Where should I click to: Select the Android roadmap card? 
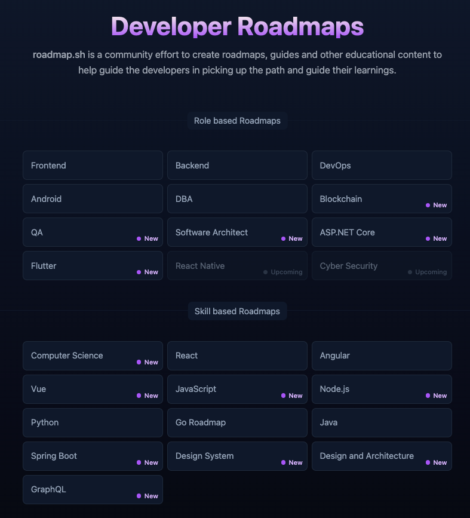[93, 199]
